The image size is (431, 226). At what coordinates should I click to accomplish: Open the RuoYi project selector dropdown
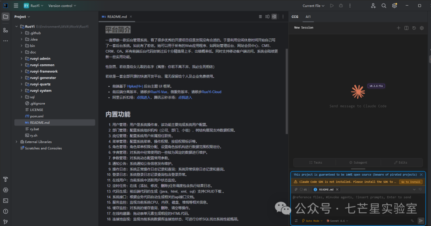[x=34, y=6]
